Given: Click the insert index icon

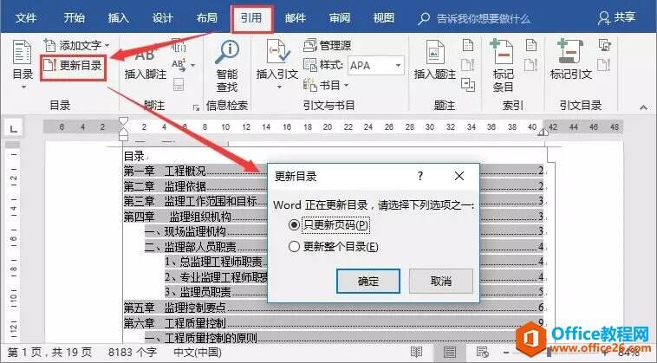Looking at the screenshot, I should point(531,45).
